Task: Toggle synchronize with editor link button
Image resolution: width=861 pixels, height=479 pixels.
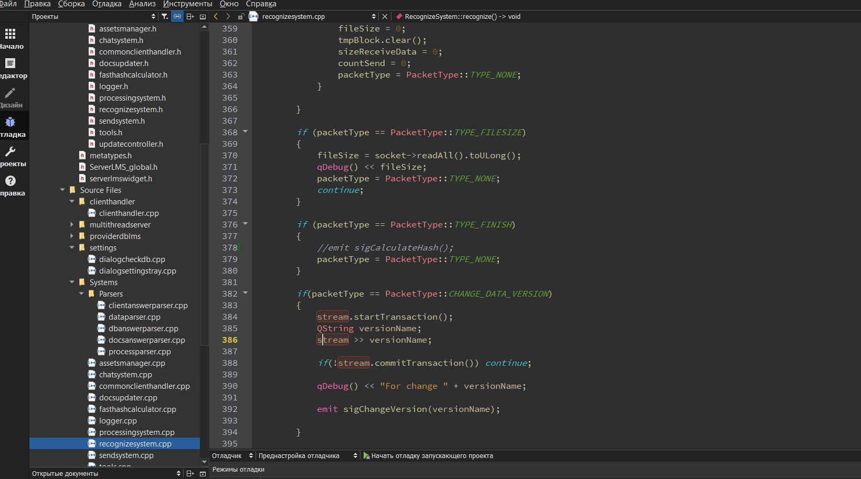Action: point(177,17)
